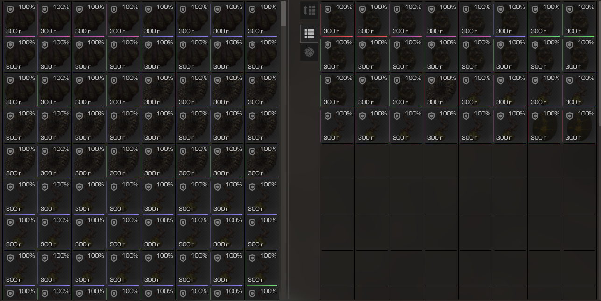The width and height of the screenshot is (601, 301).
Task: Select the first item tile in right panel
Action: (x=338, y=20)
